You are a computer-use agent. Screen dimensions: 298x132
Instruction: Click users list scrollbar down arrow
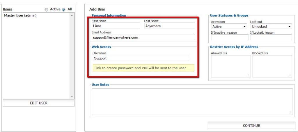pos(72,97)
